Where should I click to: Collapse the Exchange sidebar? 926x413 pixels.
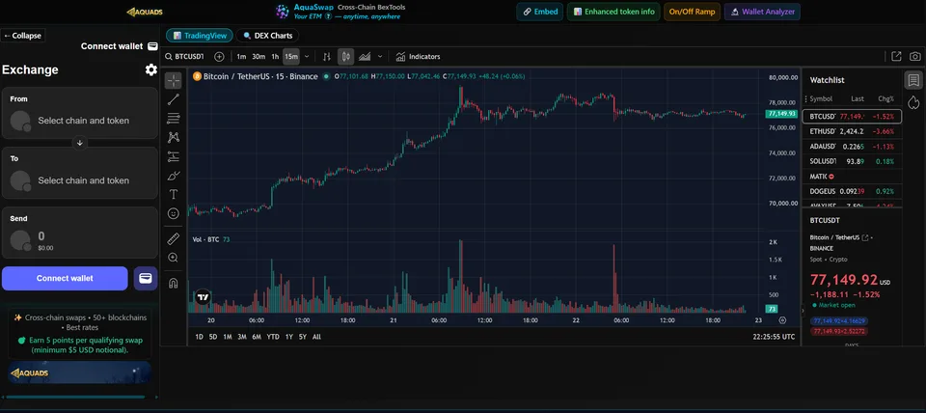(22, 36)
